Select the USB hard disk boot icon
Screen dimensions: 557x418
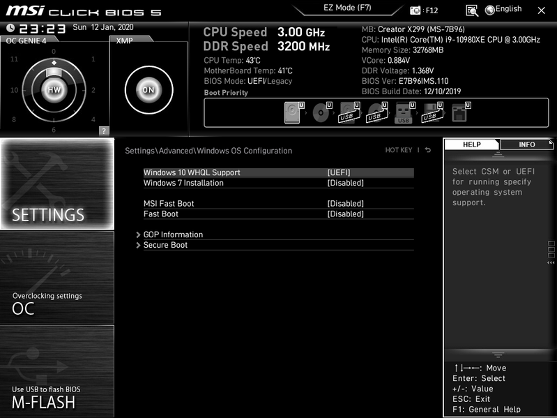click(x=349, y=112)
